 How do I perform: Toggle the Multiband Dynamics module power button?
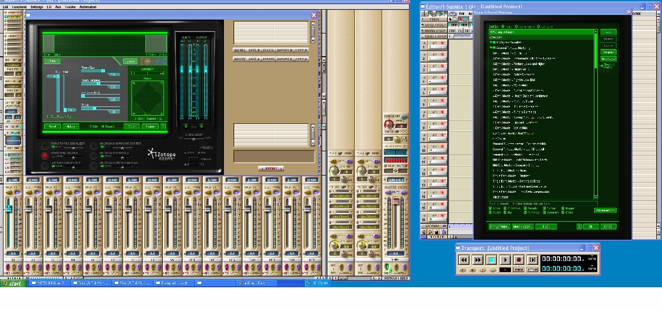click(x=94, y=156)
